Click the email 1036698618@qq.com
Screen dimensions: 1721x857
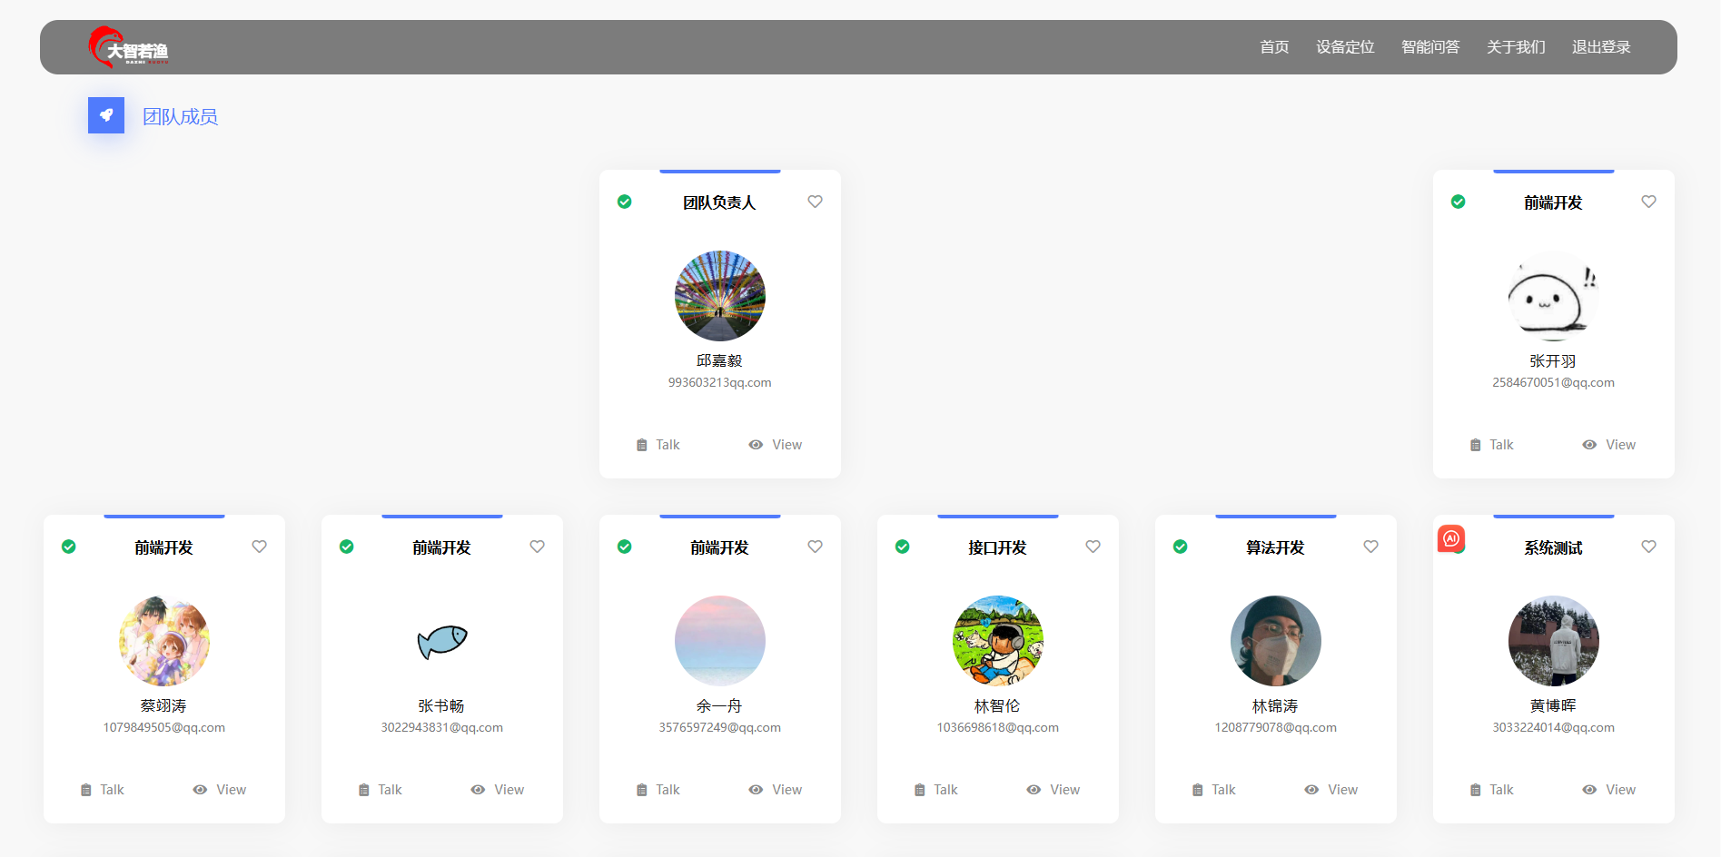pyautogui.click(x=998, y=728)
